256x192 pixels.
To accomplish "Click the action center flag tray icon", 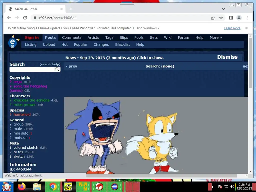I will (x=220, y=186).
